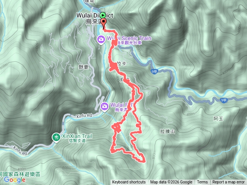Click the 野要 place label
This screenshot has height=185, width=247.
point(83,67)
